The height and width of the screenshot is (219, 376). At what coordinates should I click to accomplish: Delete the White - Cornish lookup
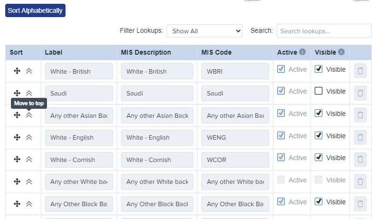360,159
